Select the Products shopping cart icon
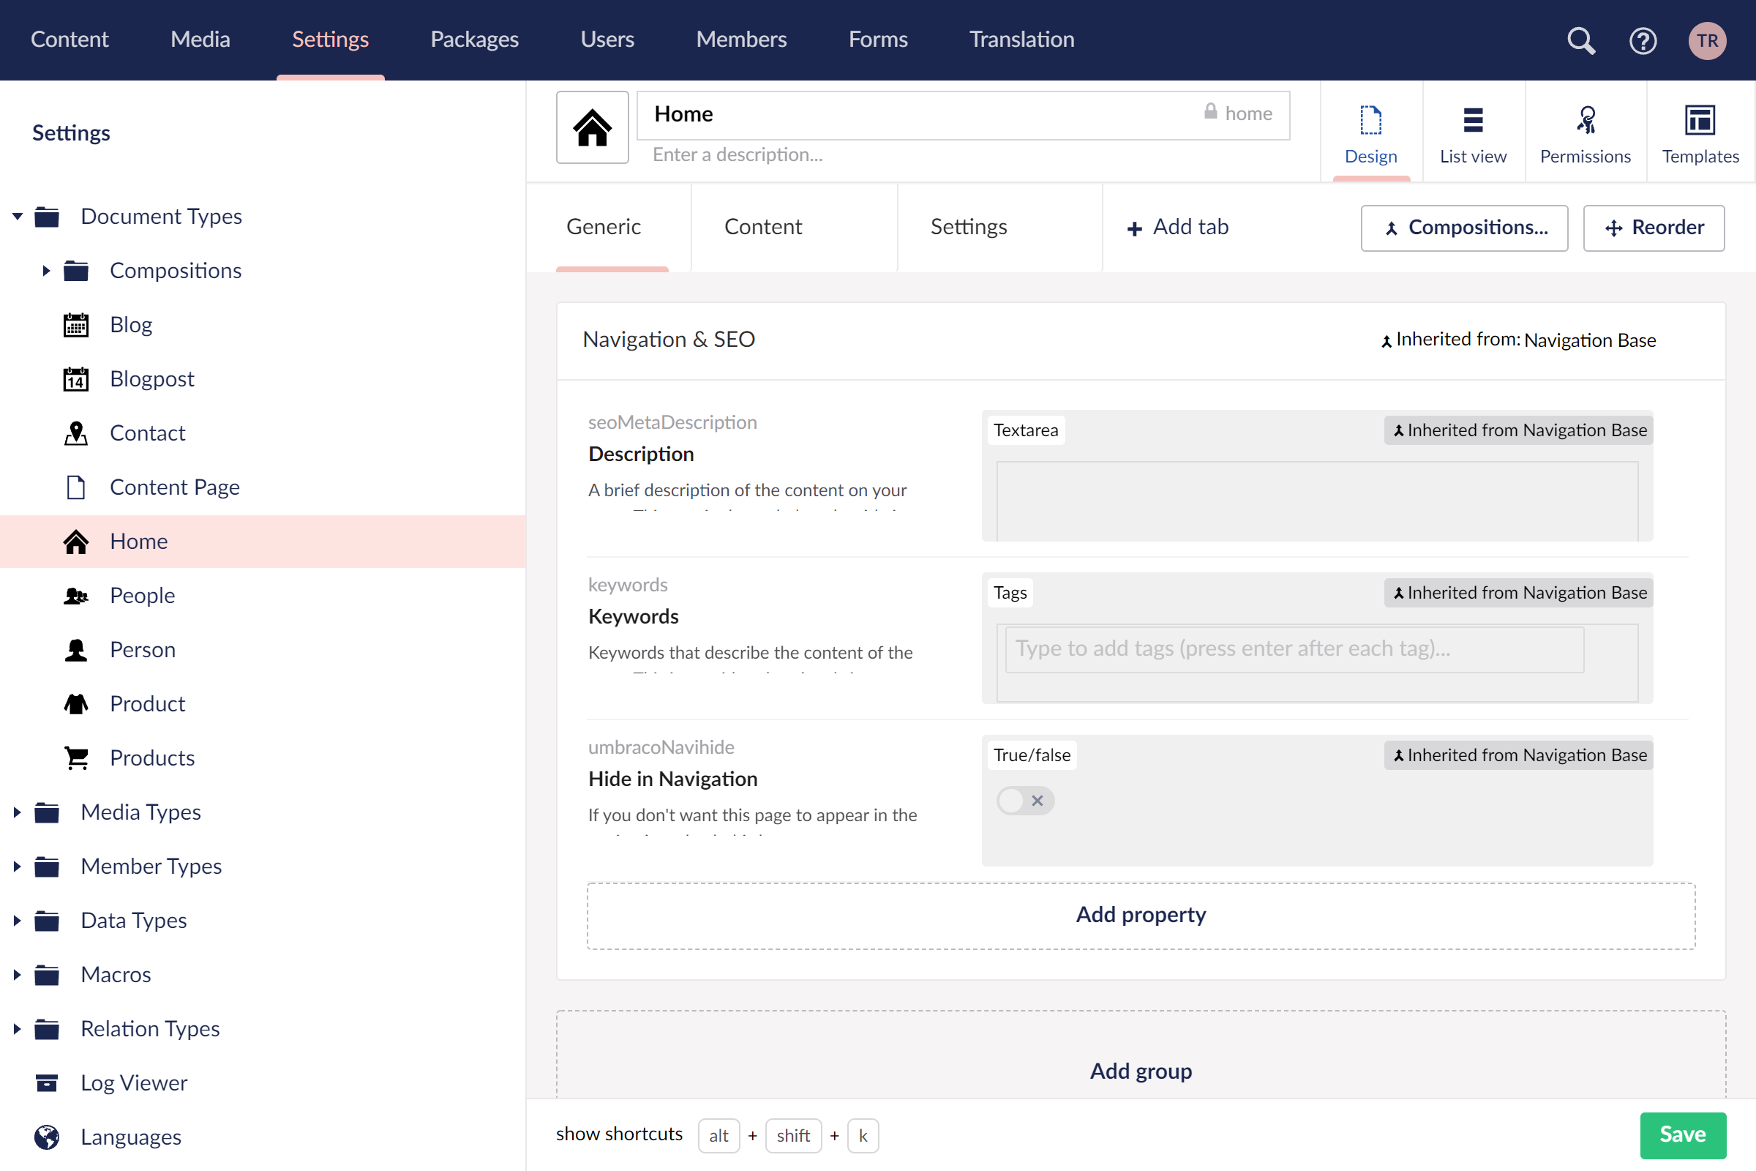This screenshot has height=1171, width=1756. point(75,758)
